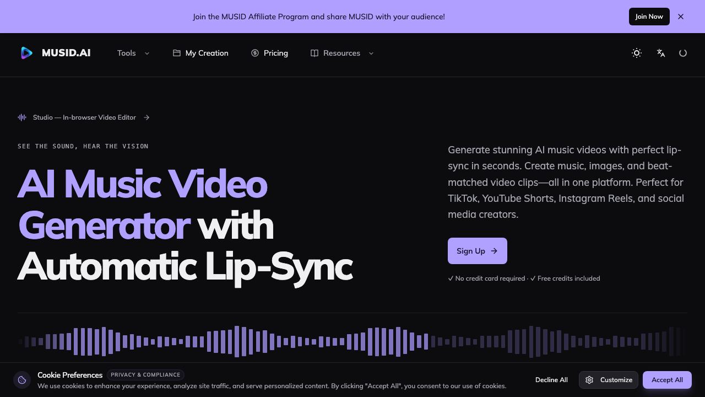Click the arrow after In-browser Video Editor
Screen dimensions: 705x397
[147, 117]
